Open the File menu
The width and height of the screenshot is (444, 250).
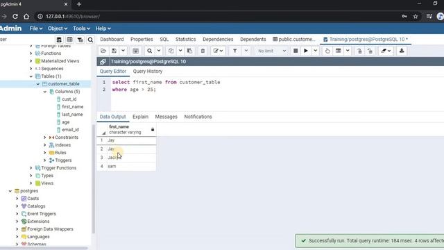point(36,28)
